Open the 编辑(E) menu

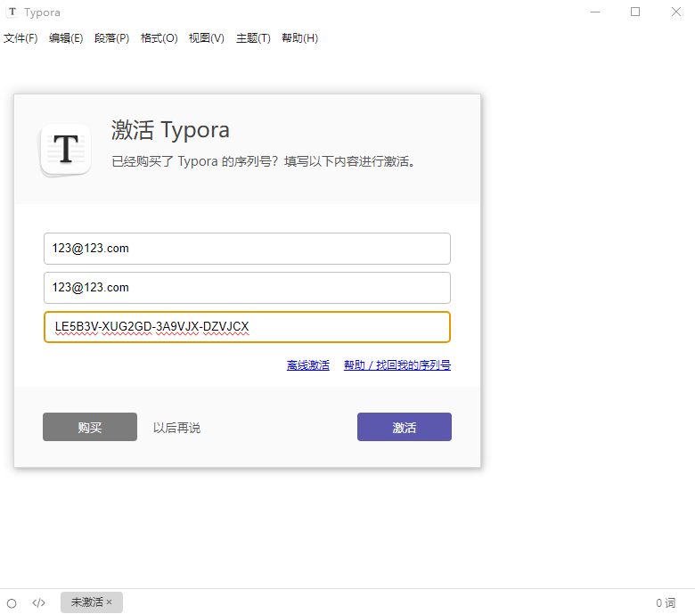pyautogui.click(x=66, y=38)
